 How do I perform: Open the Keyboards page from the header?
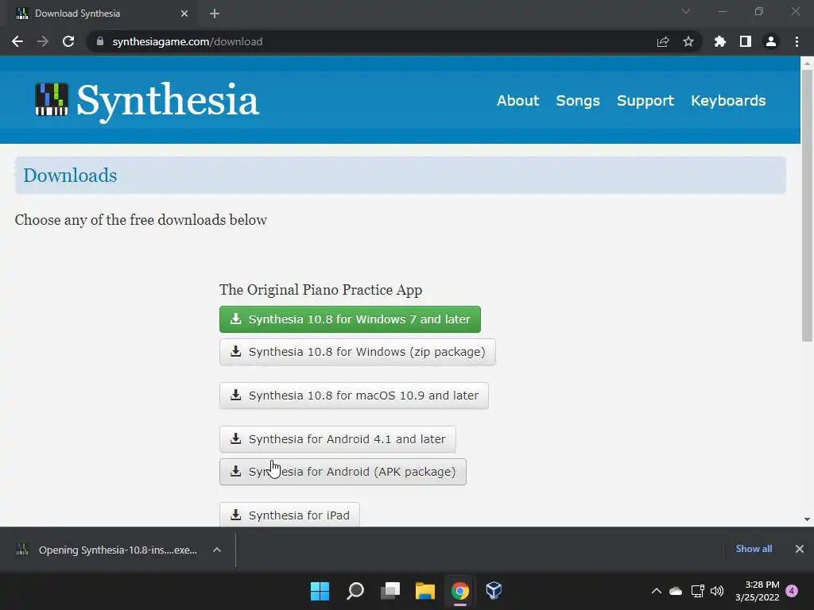pos(728,101)
